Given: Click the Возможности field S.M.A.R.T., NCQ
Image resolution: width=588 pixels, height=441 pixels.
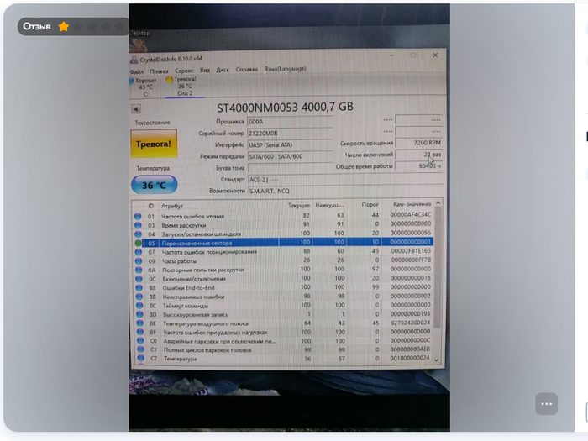Looking at the screenshot, I should coord(345,191).
